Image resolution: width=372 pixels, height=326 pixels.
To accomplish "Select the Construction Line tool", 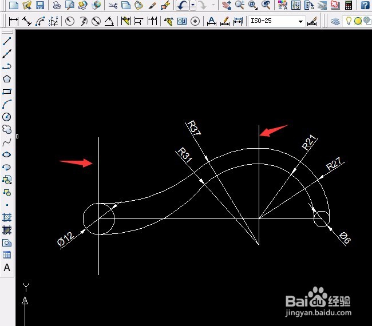I will click(7, 54).
